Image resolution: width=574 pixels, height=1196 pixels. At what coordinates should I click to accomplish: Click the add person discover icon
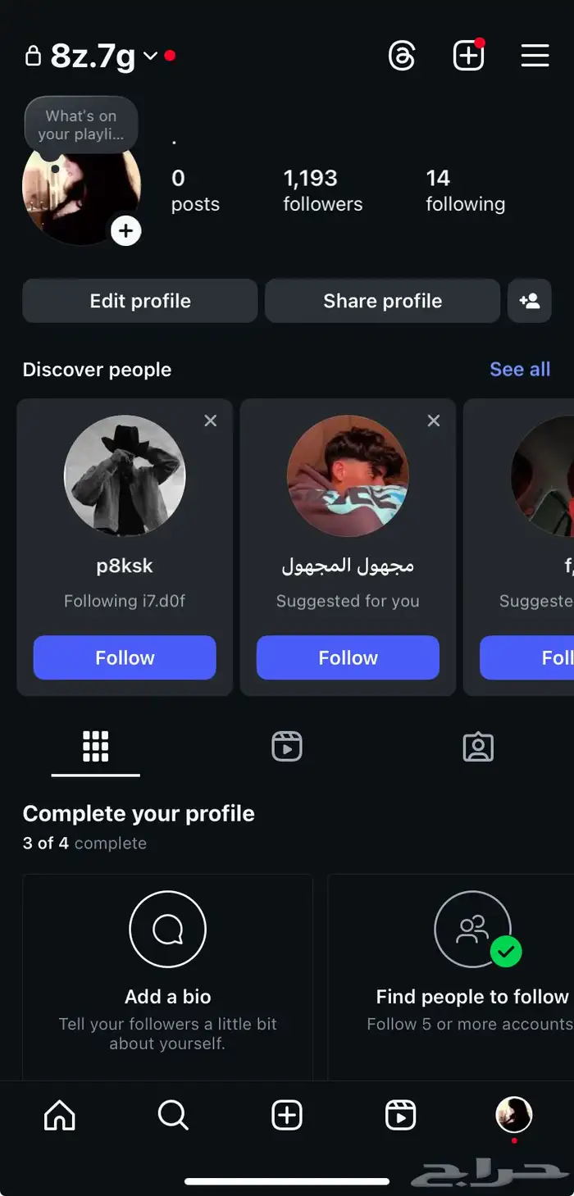coord(530,301)
